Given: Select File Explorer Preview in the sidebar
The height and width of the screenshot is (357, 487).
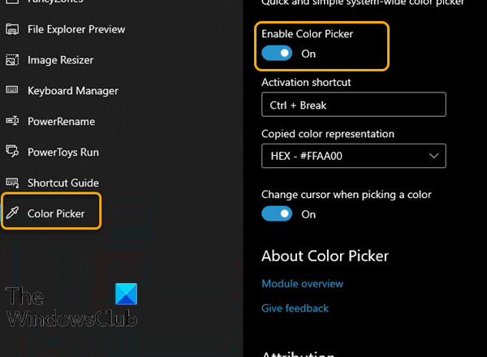Looking at the screenshot, I should [76, 30].
